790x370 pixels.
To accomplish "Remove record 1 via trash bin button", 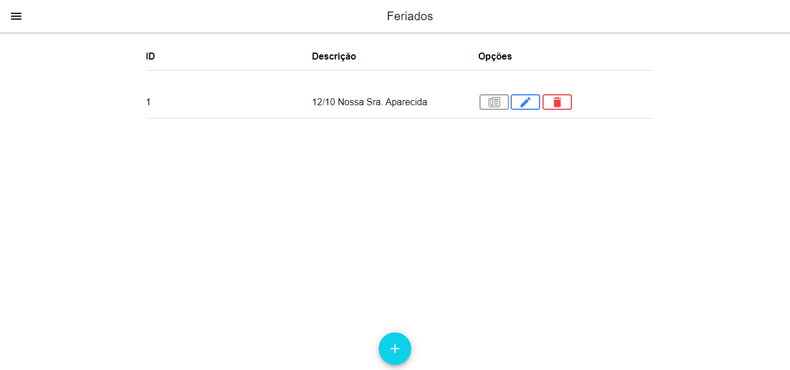I will point(557,102).
